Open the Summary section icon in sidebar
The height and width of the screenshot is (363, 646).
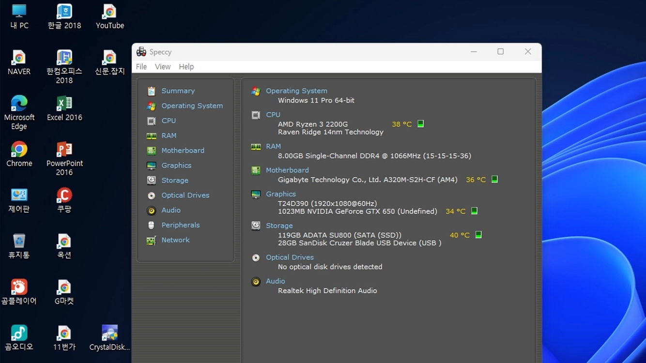[152, 91]
